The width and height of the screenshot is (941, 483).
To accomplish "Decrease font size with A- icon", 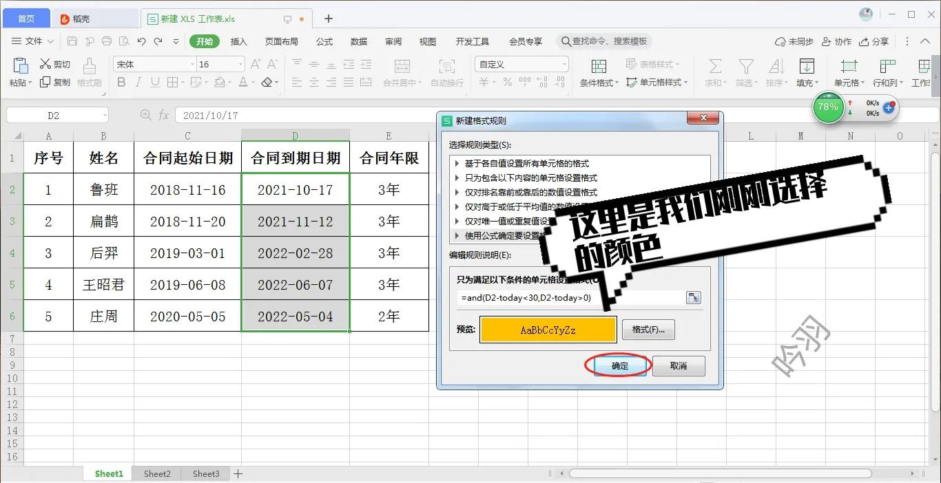I will pos(272,64).
